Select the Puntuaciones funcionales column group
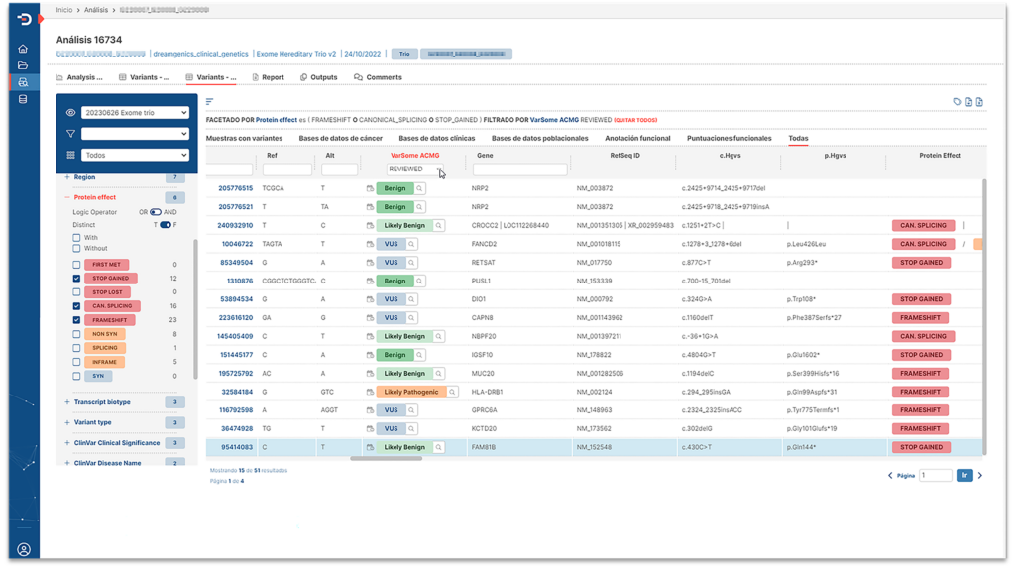Screen dimensions: 1015x566 pos(729,138)
